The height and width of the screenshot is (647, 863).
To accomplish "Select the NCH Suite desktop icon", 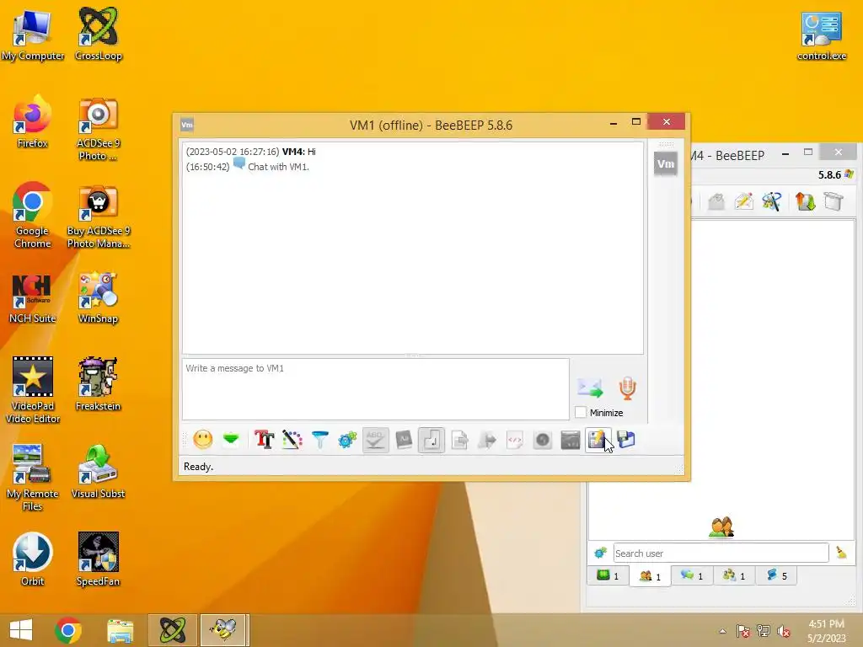I will (x=33, y=297).
